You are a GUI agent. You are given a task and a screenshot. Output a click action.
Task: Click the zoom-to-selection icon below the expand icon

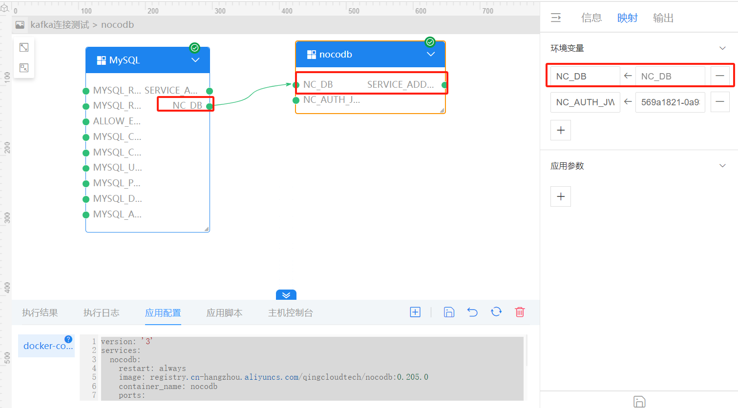pos(24,68)
